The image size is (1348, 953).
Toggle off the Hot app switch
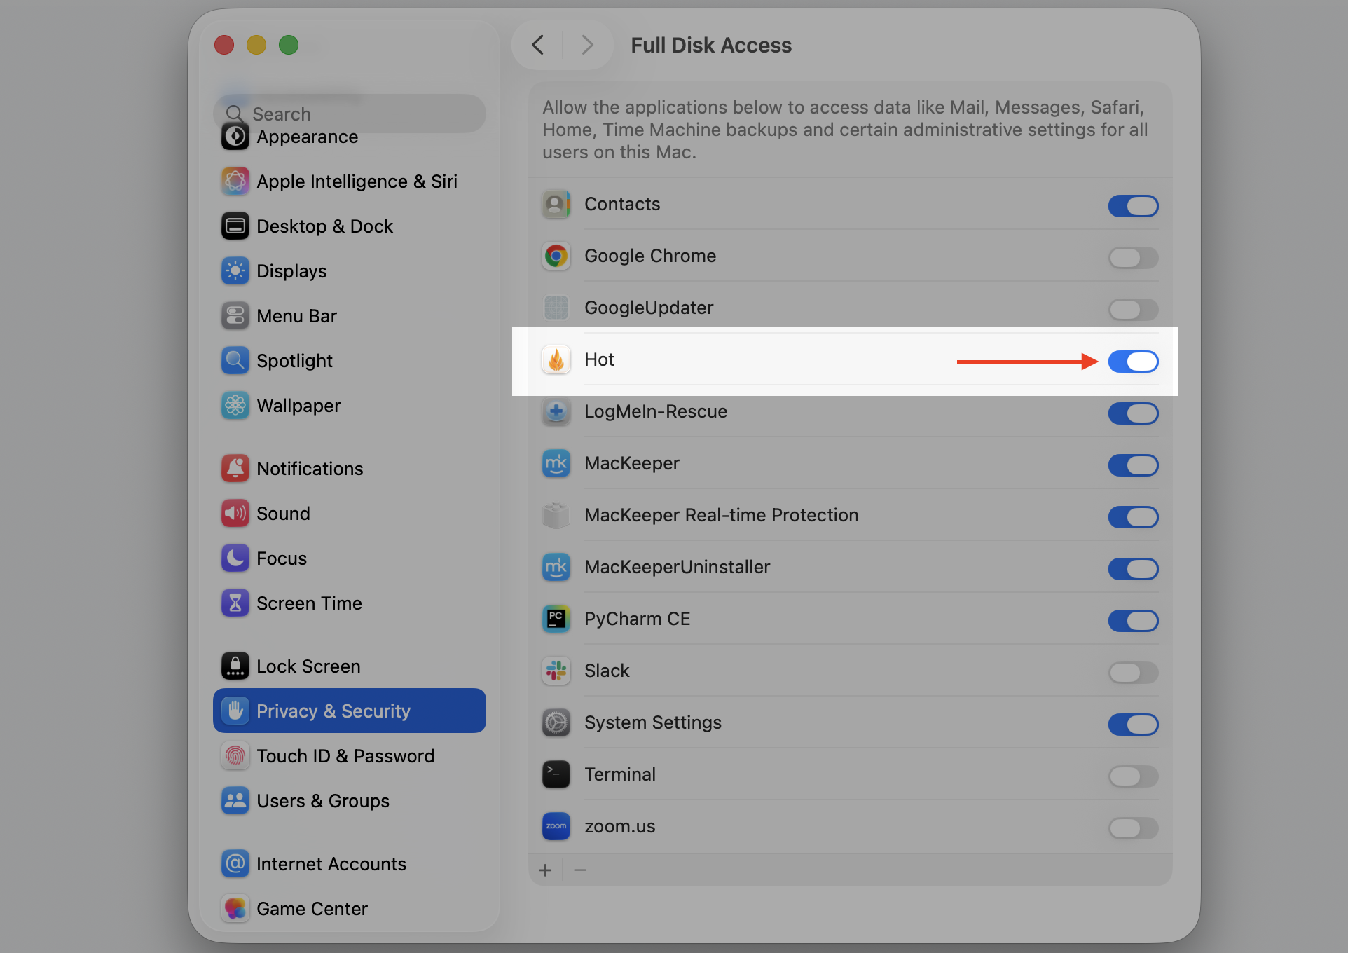(1133, 362)
